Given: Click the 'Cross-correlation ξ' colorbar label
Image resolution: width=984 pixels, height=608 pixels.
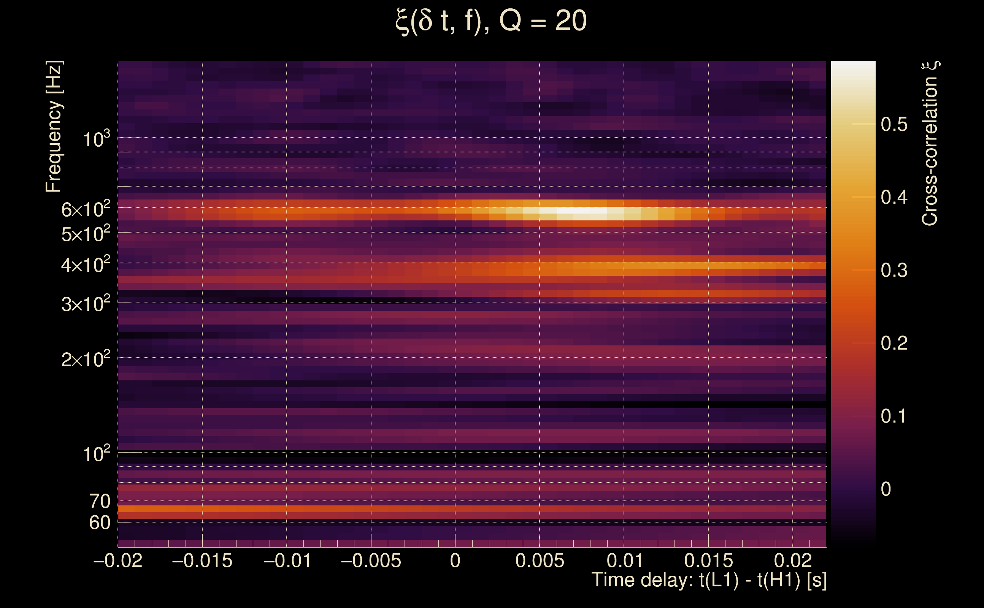Looking at the screenshot, I should 930,144.
